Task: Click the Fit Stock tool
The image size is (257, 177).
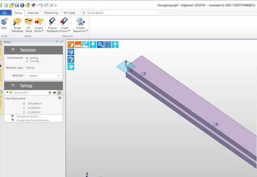Action: pos(29,25)
